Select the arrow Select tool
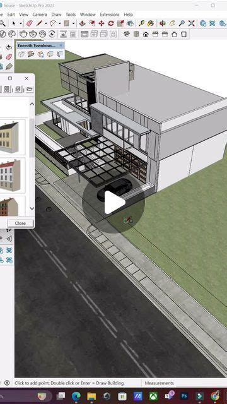Image resolution: width=227 pixels, height=404 pixels. tap(14, 23)
